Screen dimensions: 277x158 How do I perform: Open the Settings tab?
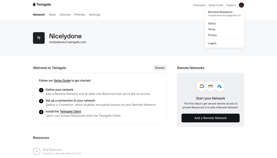point(95,14)
